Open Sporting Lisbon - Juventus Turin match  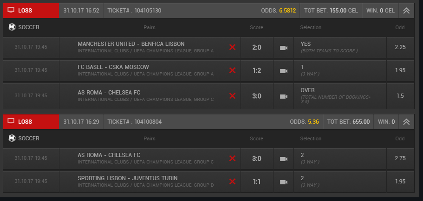click(128, 178)
